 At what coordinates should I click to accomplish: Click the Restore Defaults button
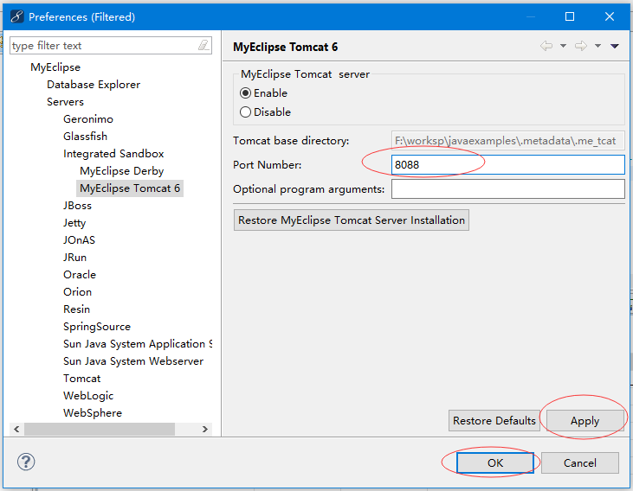point(494,421)
